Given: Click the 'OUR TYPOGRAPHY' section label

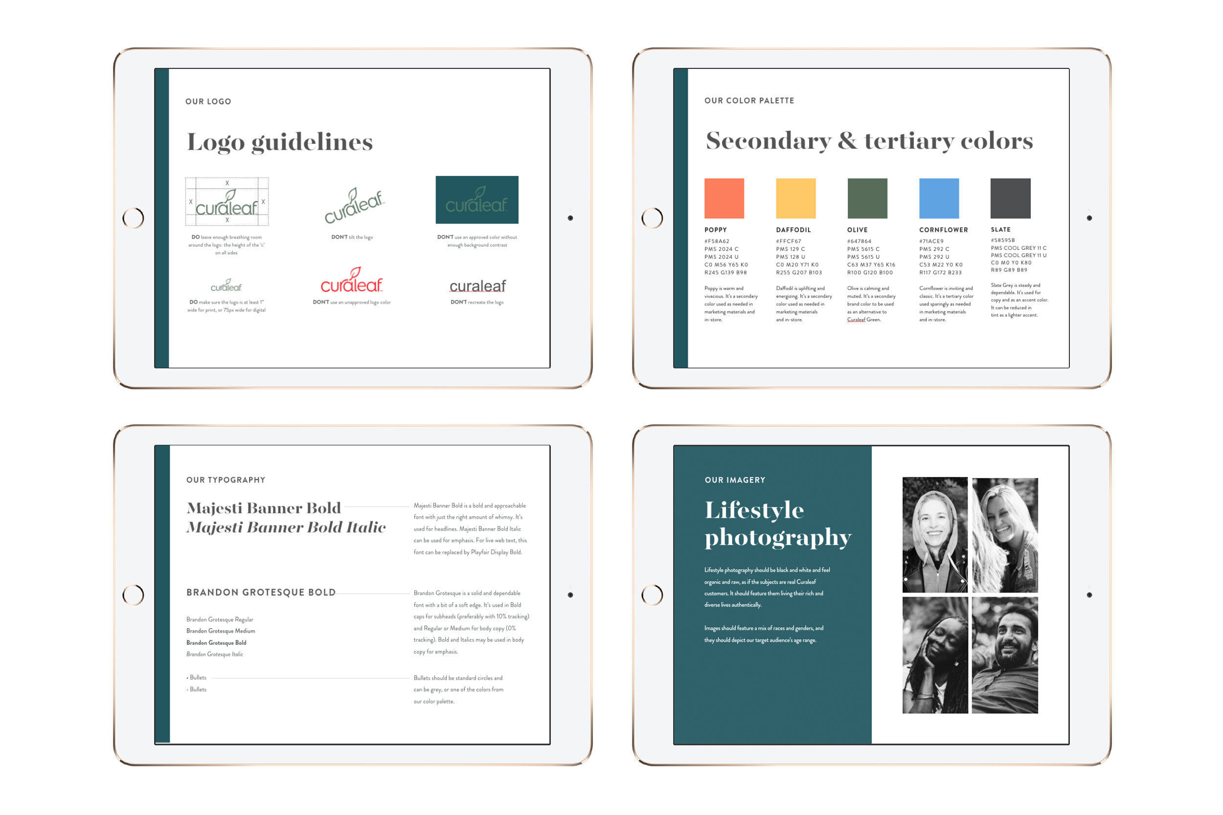Looking at the screenshot, I should click(x=226, y=480).
